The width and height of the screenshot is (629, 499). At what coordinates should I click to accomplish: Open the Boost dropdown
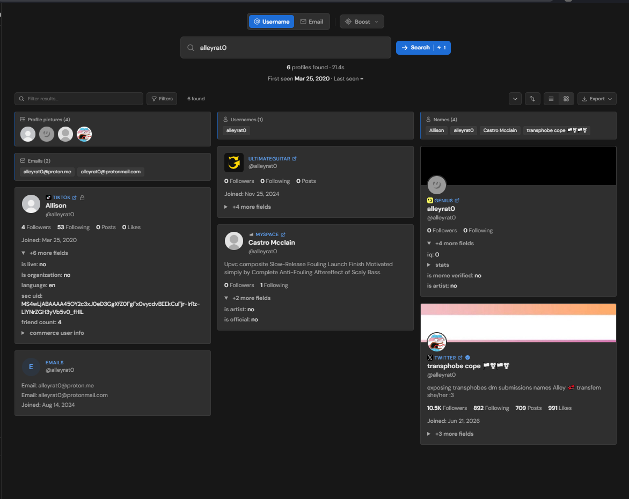(x=362, y=21)
